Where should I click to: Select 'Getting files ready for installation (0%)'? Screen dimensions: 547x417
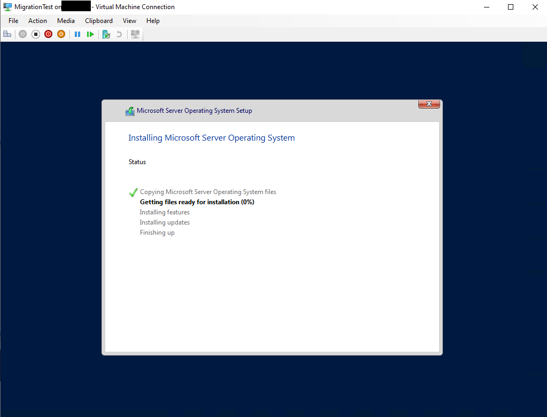click(x=197, y=202)
